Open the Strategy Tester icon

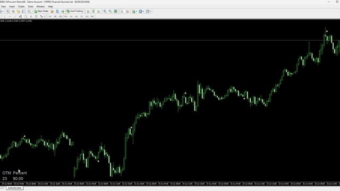click(x=29, y=11)
